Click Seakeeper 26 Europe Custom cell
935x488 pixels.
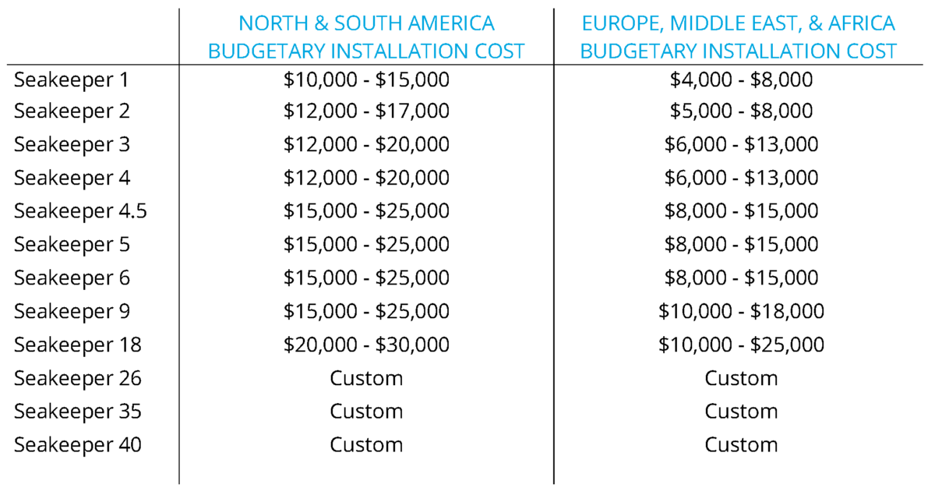click(x=741, y=378)
